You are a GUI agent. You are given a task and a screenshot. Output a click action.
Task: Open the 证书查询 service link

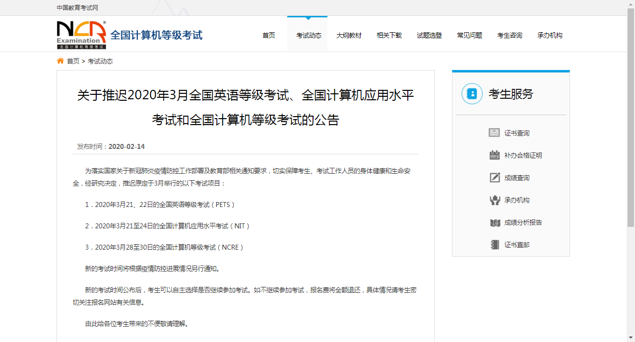click(x=517, y=133)
